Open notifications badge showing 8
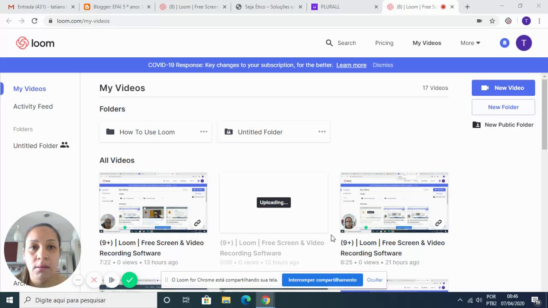The width and height of the screenshot is (548, 308). (504, 43)
